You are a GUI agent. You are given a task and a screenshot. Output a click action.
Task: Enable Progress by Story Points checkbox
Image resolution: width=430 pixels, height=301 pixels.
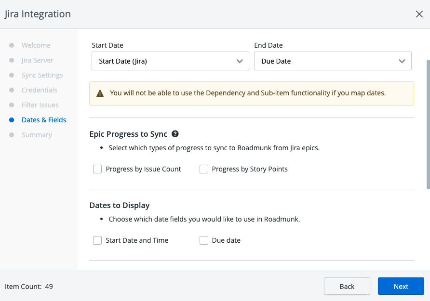click(x=204, y=169)
